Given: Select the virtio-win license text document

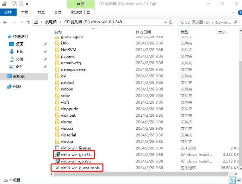Looking at the screenshot, I should click(76, 148).
